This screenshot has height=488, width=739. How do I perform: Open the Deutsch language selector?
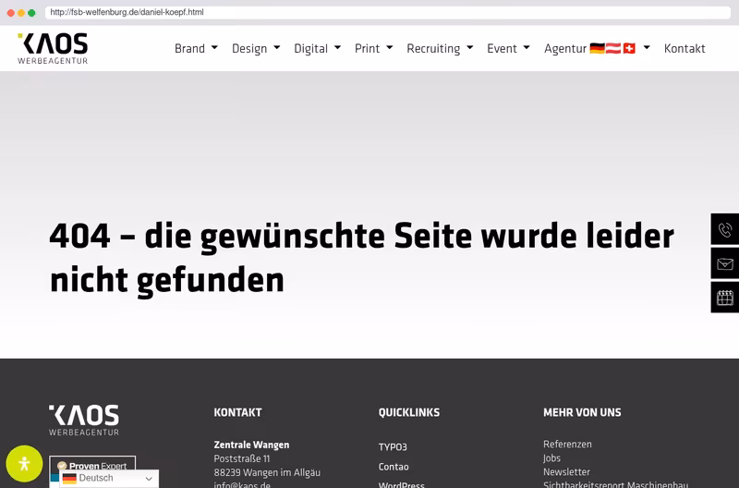point(109,479)
